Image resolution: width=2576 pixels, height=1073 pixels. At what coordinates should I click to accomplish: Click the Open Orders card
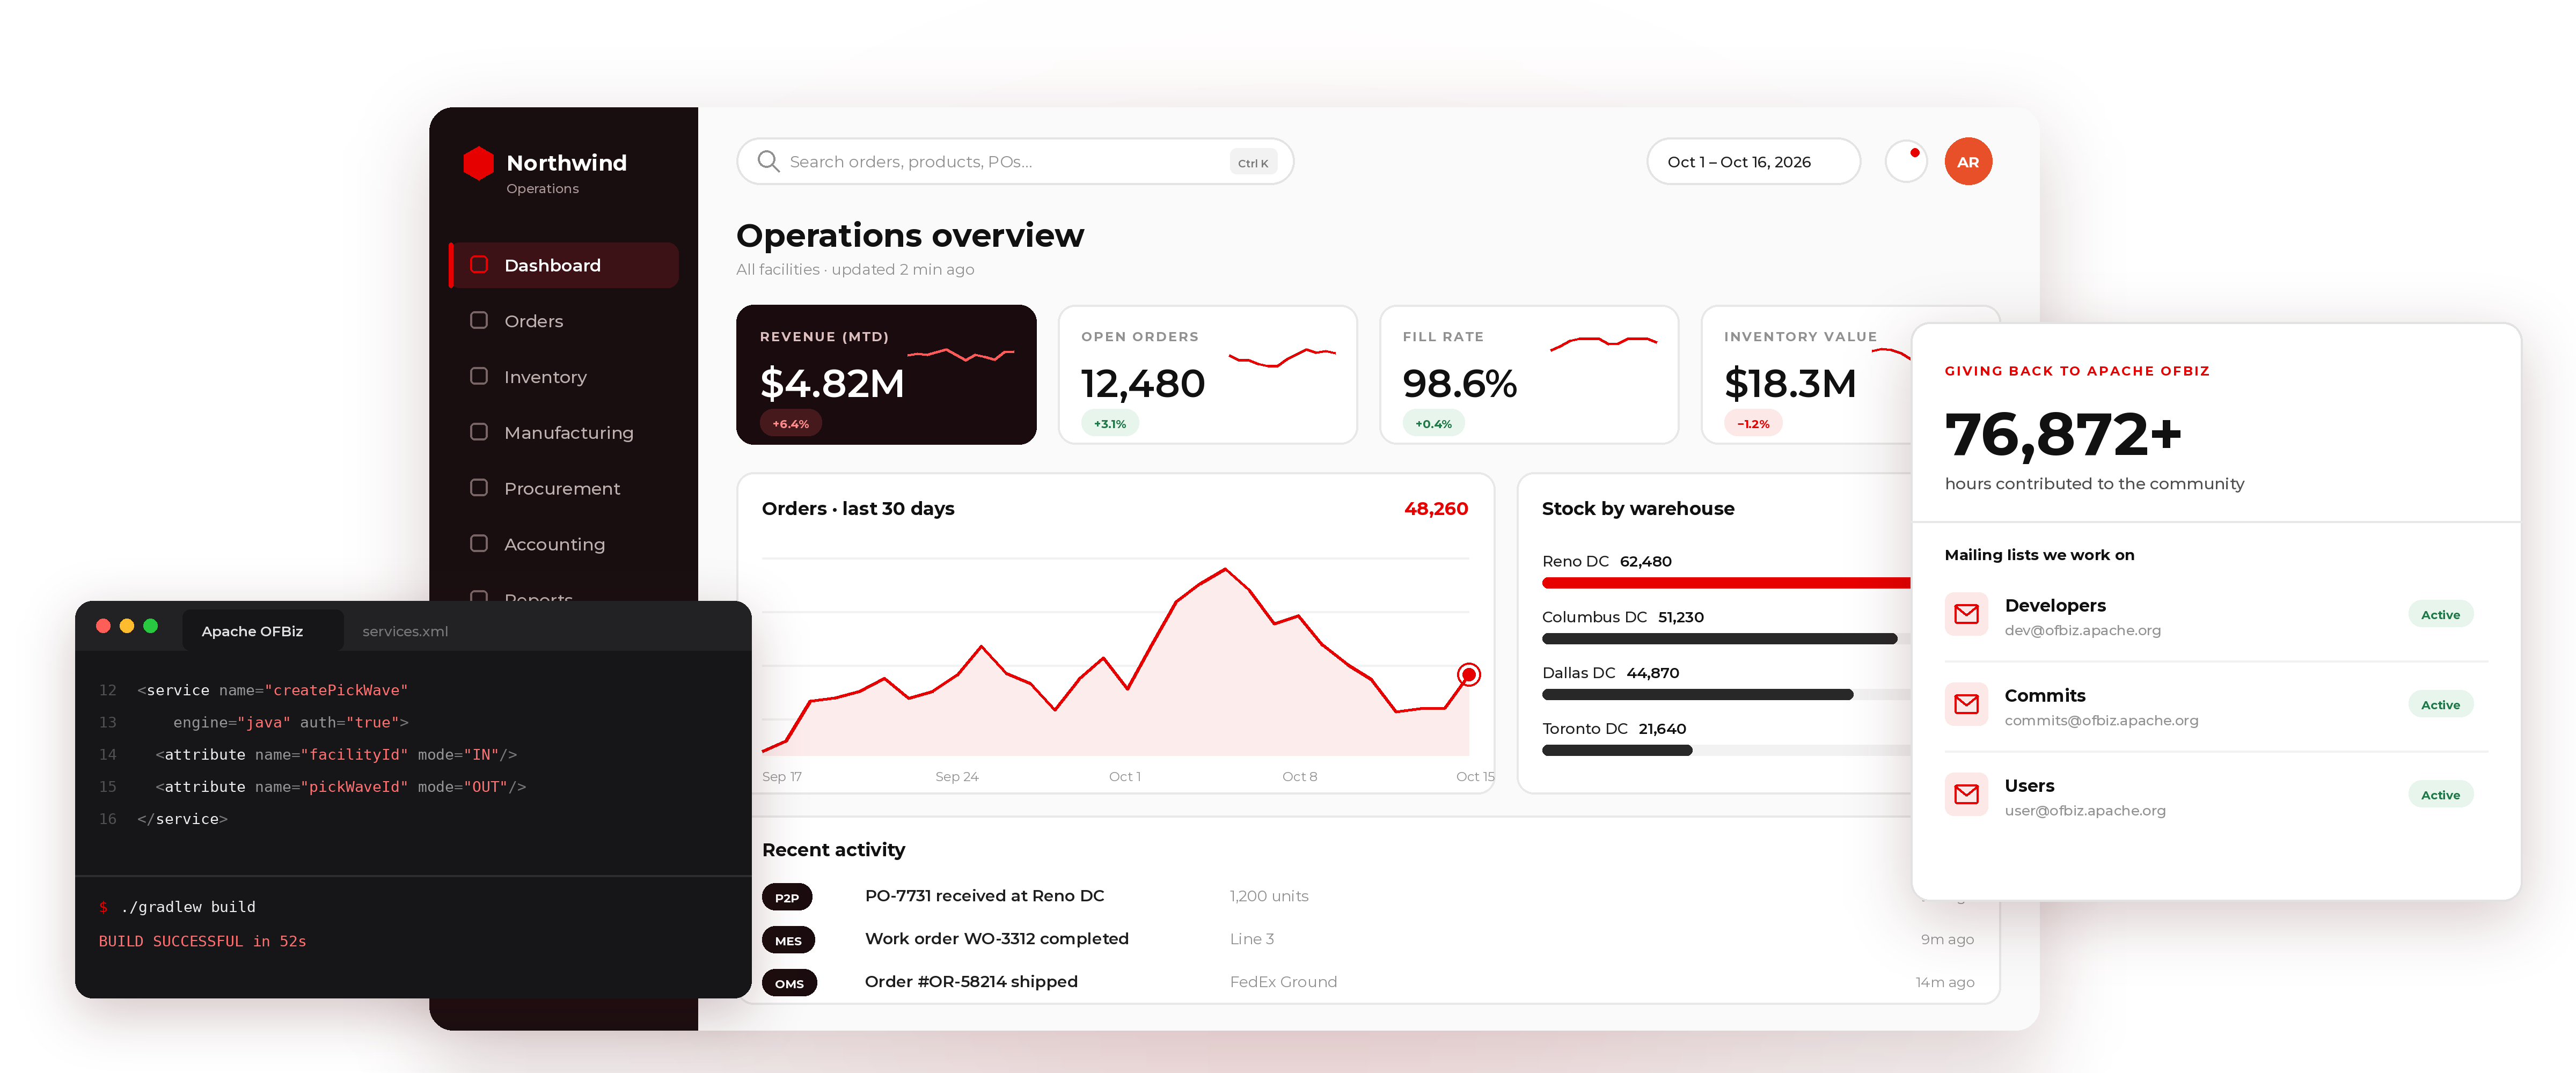(x=1207, y=375)
